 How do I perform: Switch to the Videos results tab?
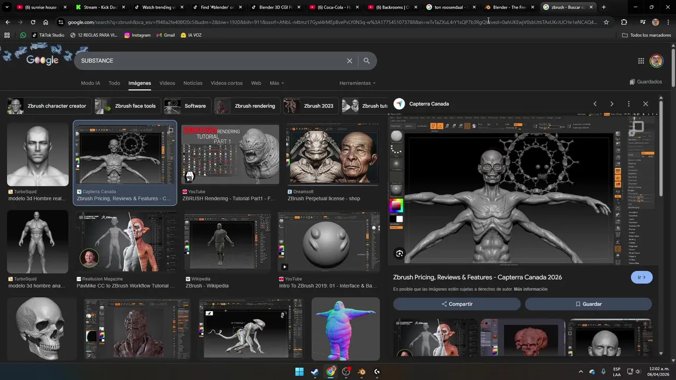pos(167,83)
